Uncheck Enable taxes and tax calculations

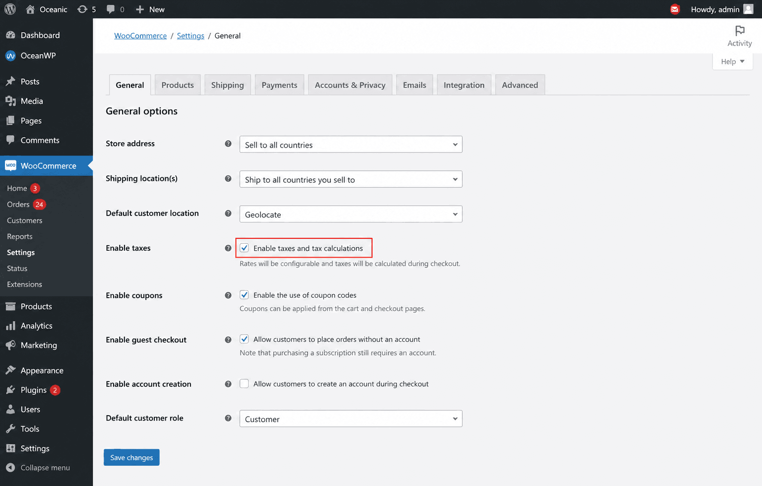(244, 248)
